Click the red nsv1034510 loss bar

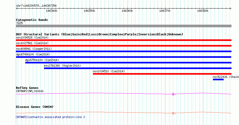point(162,74)
